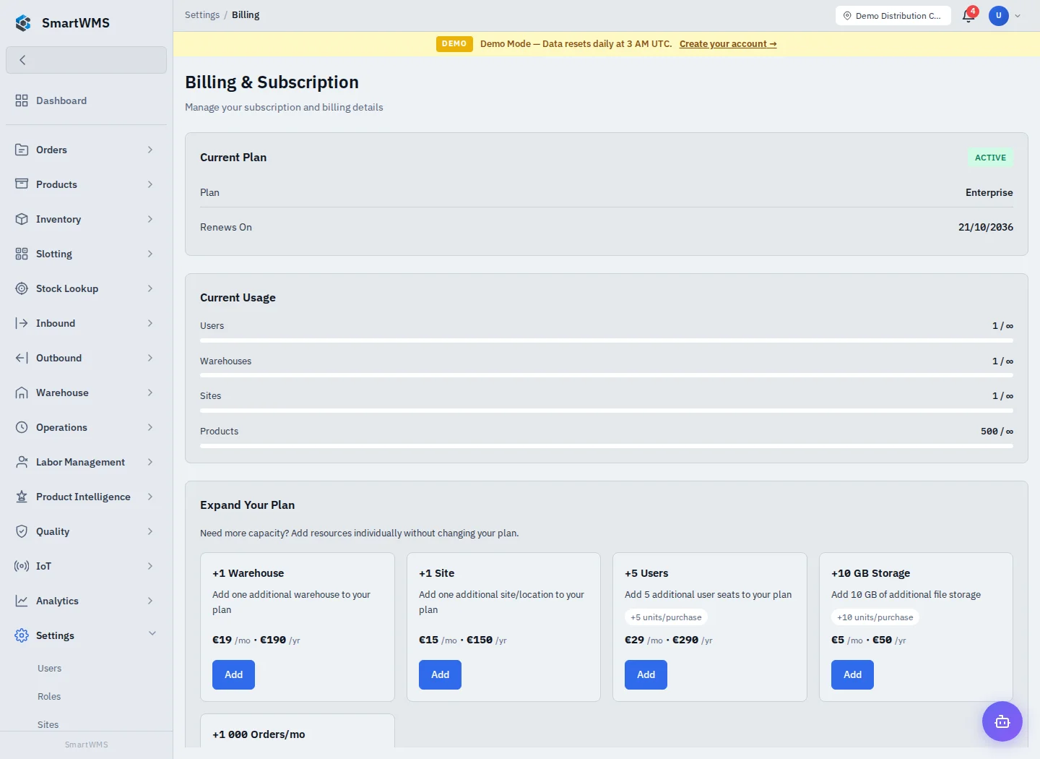The height and width of the screenshot is (759, 1040).
Task: Open the chatbot assistant button
Action: coord(1002,721)
